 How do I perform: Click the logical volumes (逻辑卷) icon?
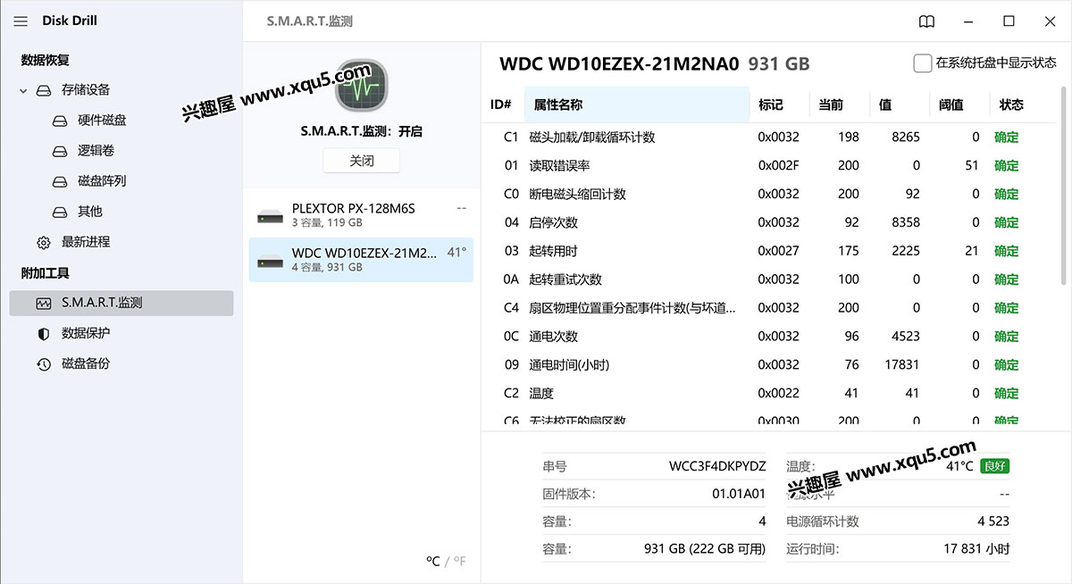coord(60,151)
